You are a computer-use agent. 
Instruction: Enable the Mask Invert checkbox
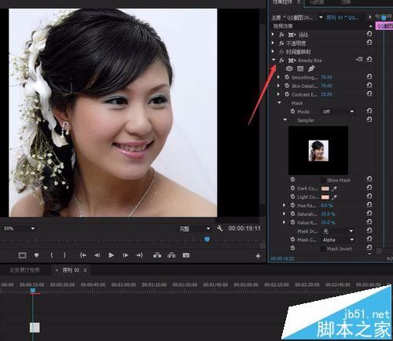coord(323,249)
